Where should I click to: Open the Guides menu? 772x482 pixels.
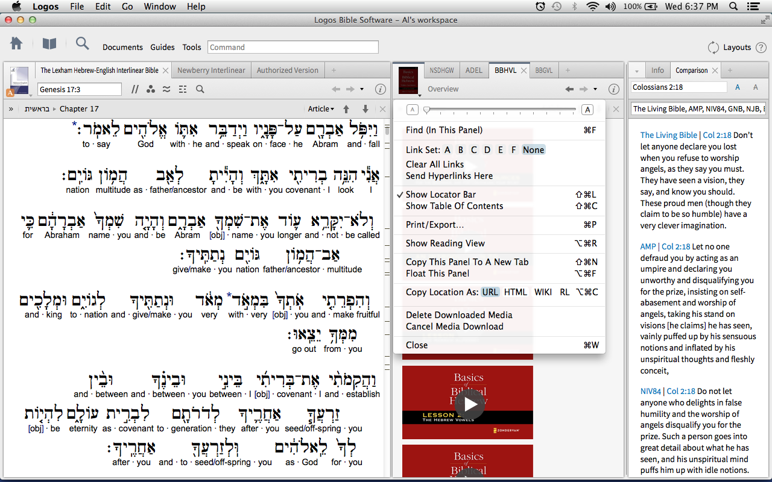pos(162,48)
